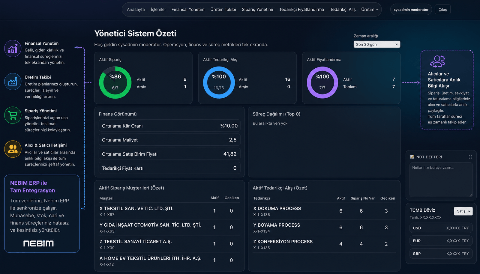Click the Aktif Tedarikçi Alış blue progress ring
Screen dimensions: 480x274
[x=219, y=82]
